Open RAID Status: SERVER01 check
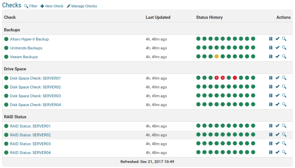Viewport: 295px width, 168px height. pyautogui.click(x=30, y=126)
